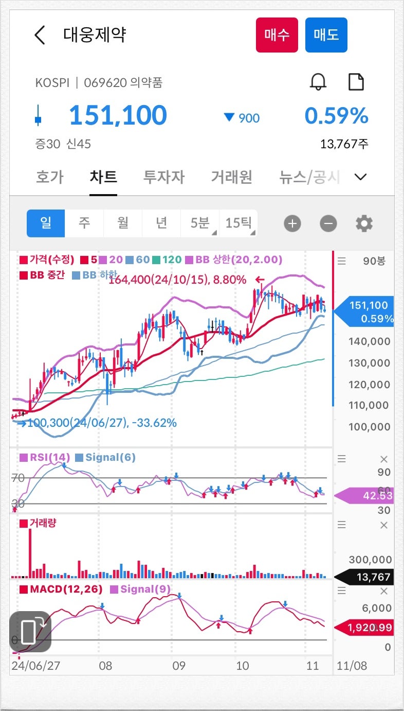
Task: Open the stock report document icon
Action: pos(356,81)
